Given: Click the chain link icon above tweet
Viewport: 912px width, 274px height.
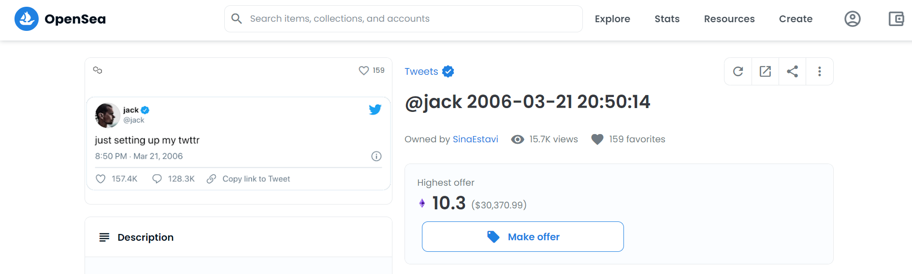Looking at the screenshot, I should point(98,70).
